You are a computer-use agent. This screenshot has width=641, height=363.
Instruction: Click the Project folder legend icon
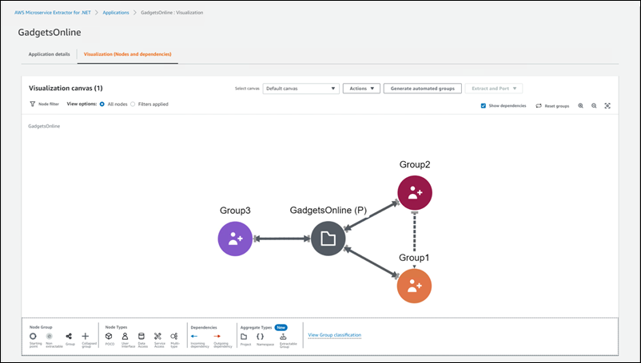point(244,337)
